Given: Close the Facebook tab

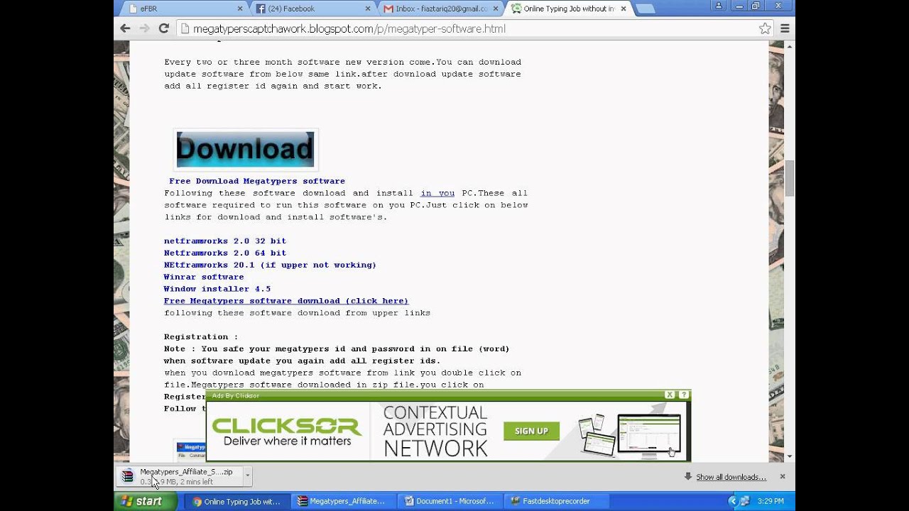Looking at the screenshot, I should tap(368, 9).
